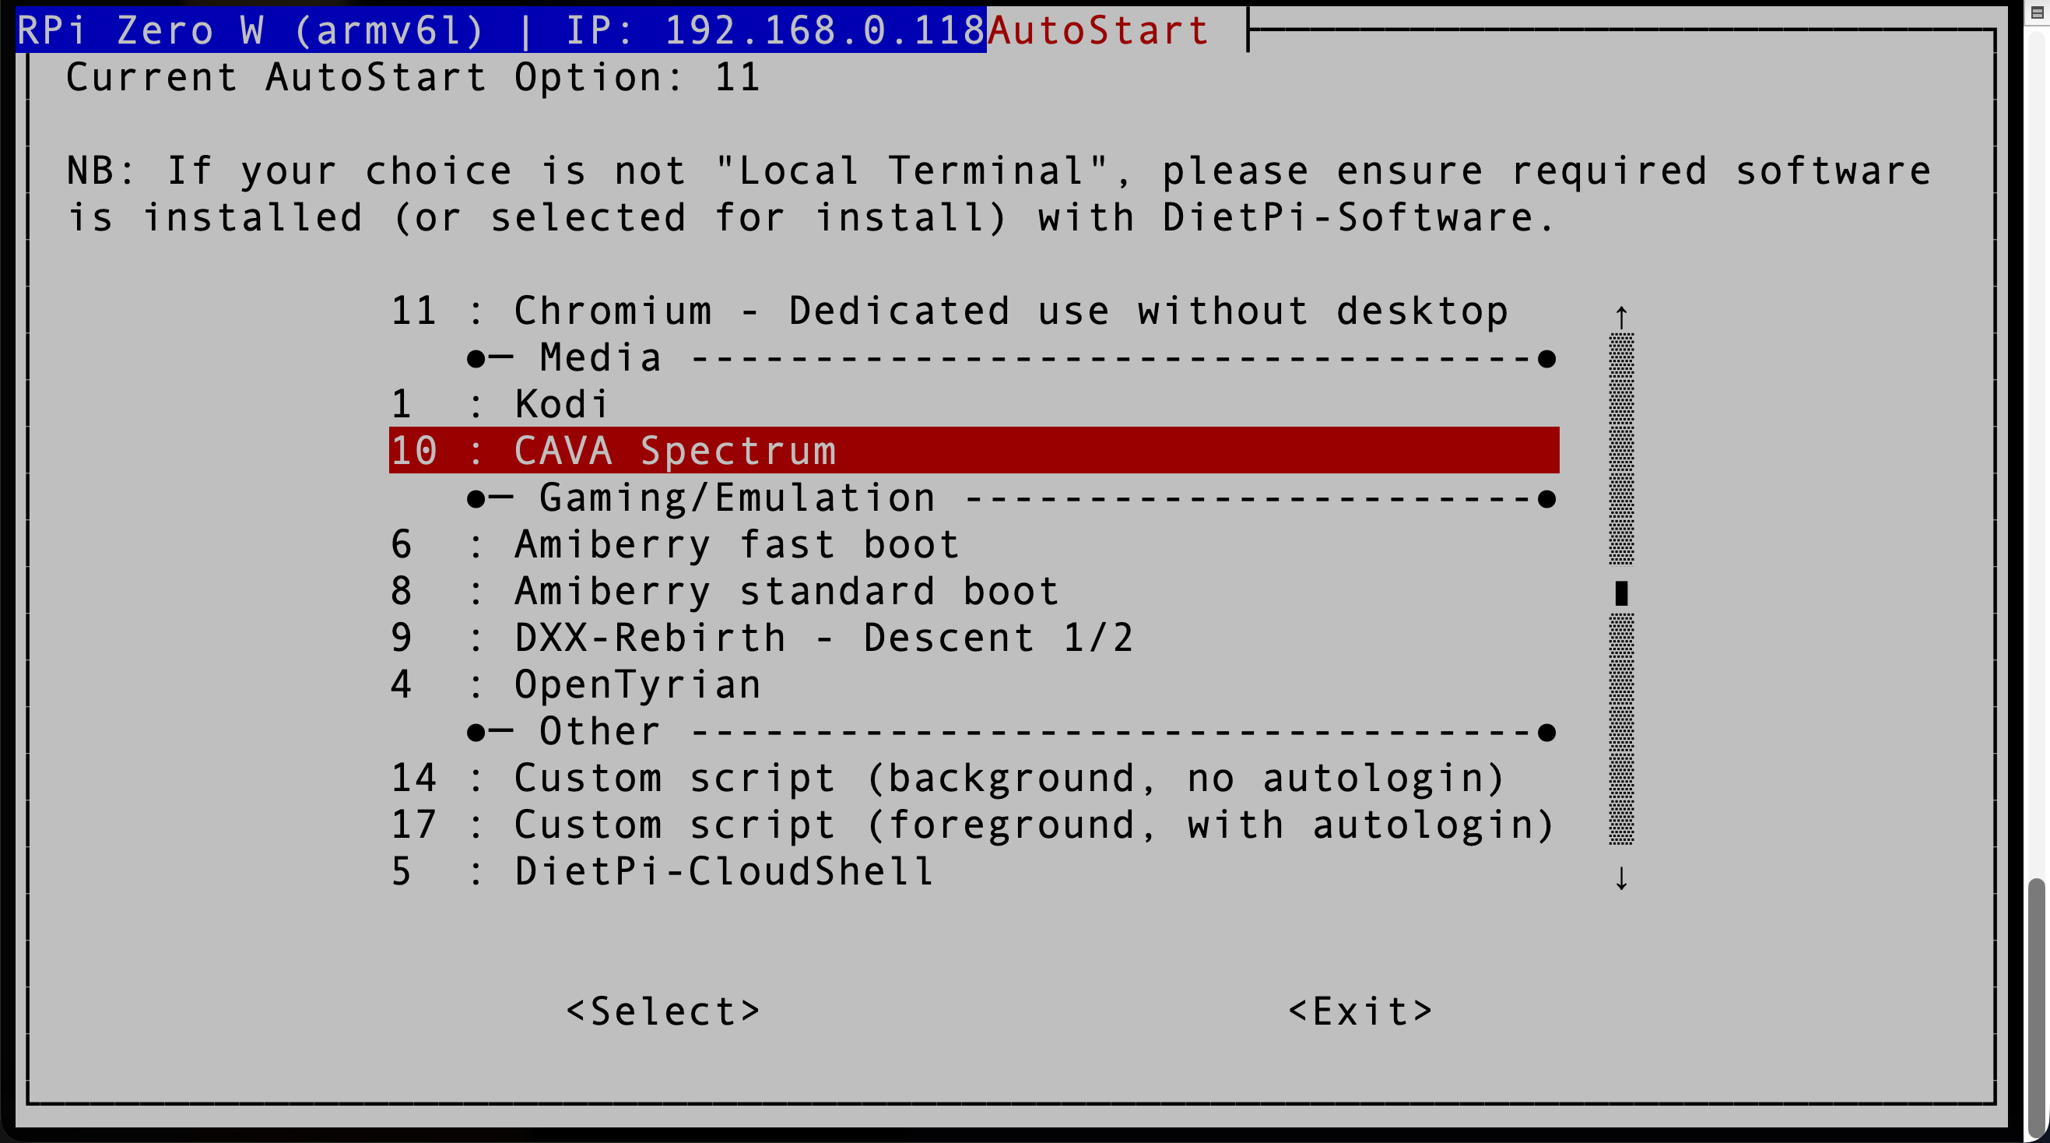This screenshot has height=1143, width=2050.
Task: Pick Amiberry fast boot option
Action: [974, 543]
